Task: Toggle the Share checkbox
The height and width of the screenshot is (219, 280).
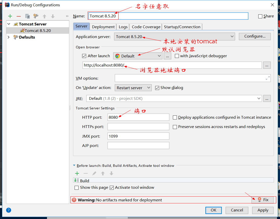Action: (x=260, y=16)
